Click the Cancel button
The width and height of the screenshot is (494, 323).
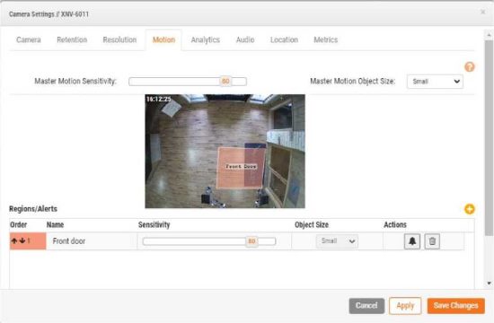point(366,306)
